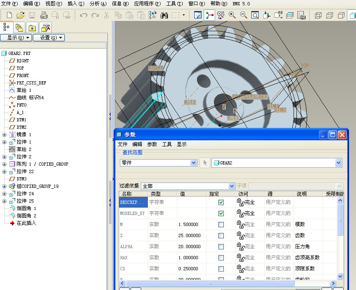Click the New file icon in toolbar
Image resolution: width=356 pixels, height=290 pixels.
[9, 16]
